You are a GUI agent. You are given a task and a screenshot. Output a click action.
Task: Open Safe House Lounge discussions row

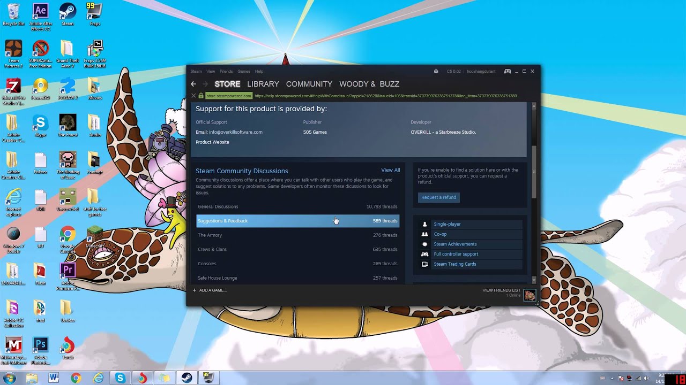[297, 278]
